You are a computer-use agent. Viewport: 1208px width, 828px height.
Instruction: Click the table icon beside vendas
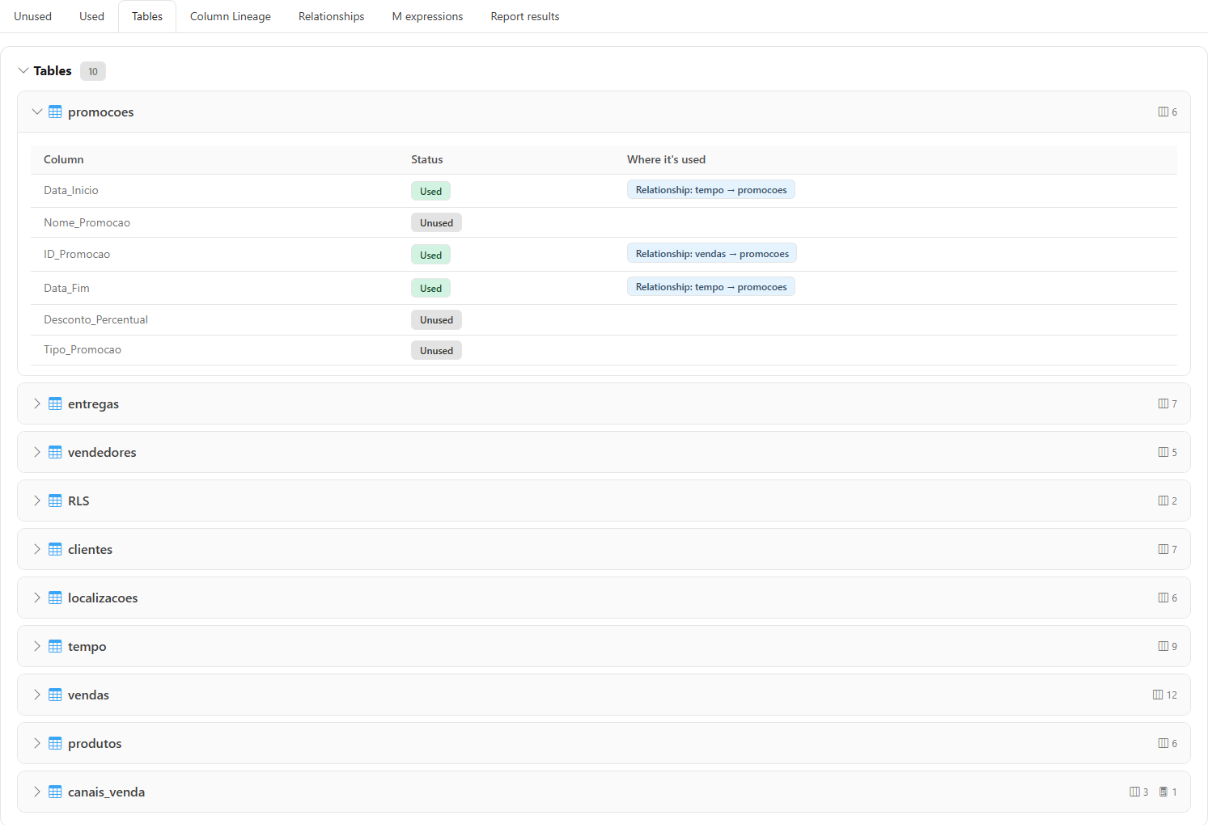(55, 695)
